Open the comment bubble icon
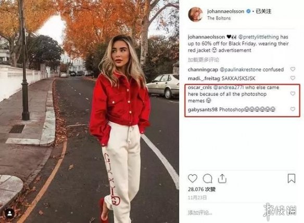Image resolution: width=304 pixels, height=223 pixels. 208,178
